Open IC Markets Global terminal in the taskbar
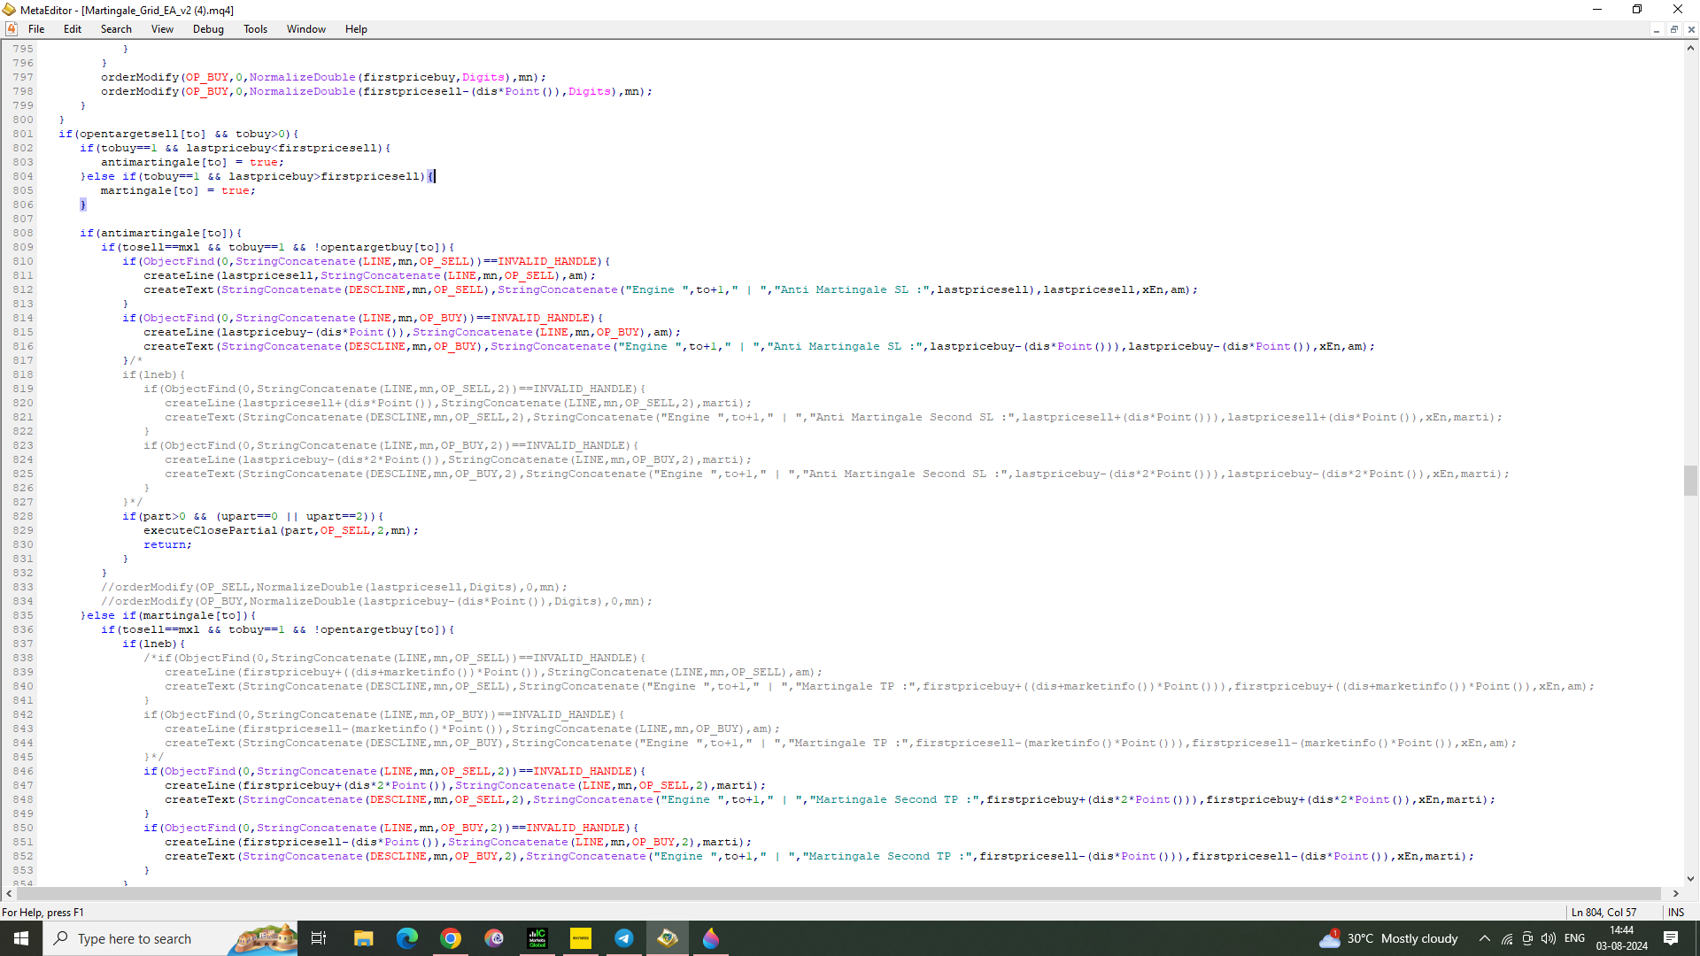1700x956 pixels. tap(537, 938)
